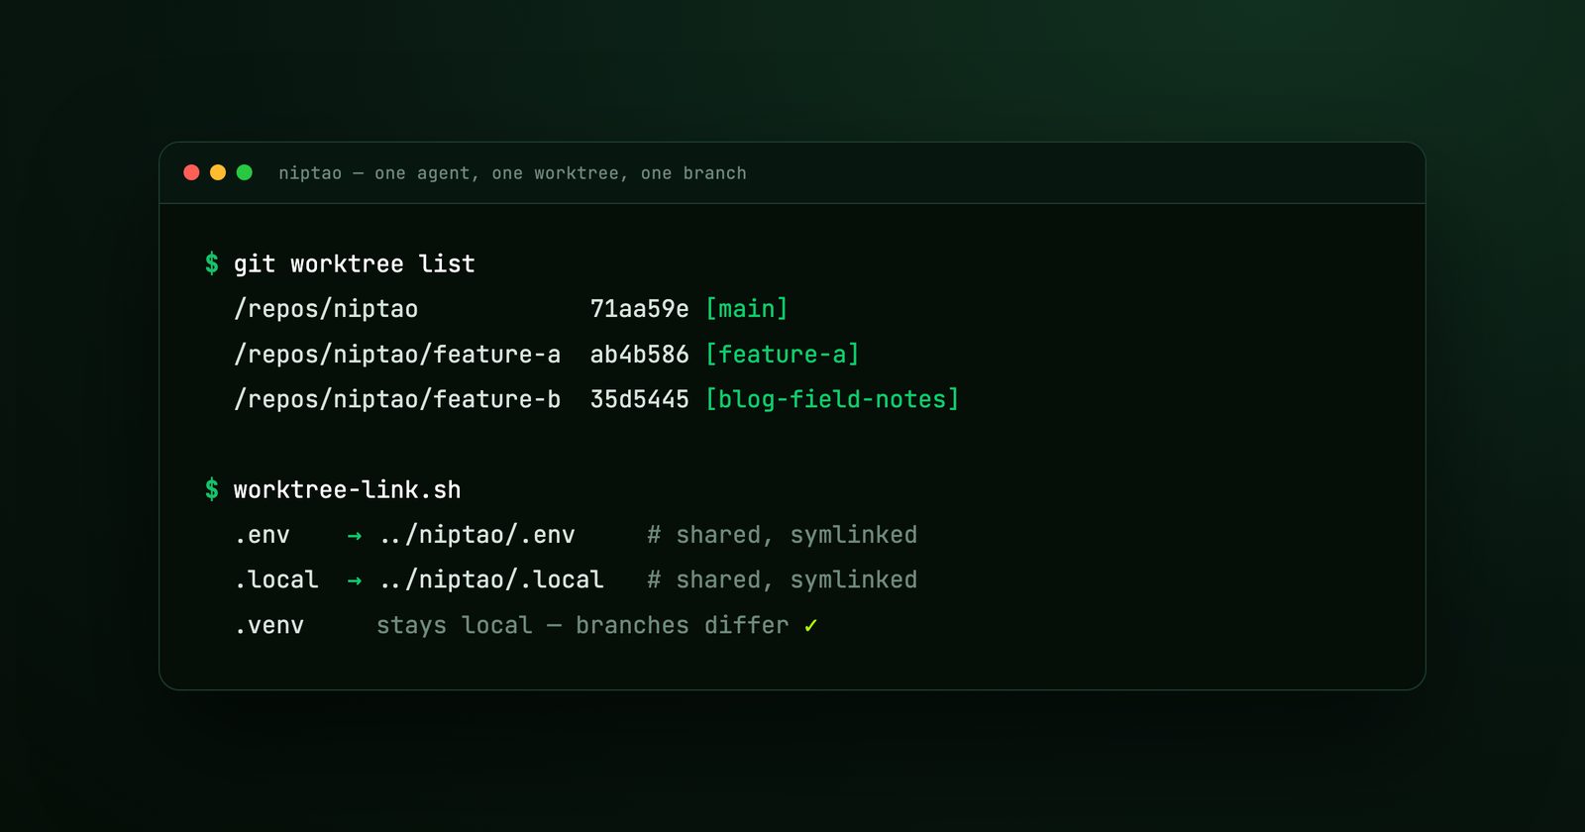
Task: Click the dollar prompt before 'worktree-link.sh'
Action: (212, 489)
